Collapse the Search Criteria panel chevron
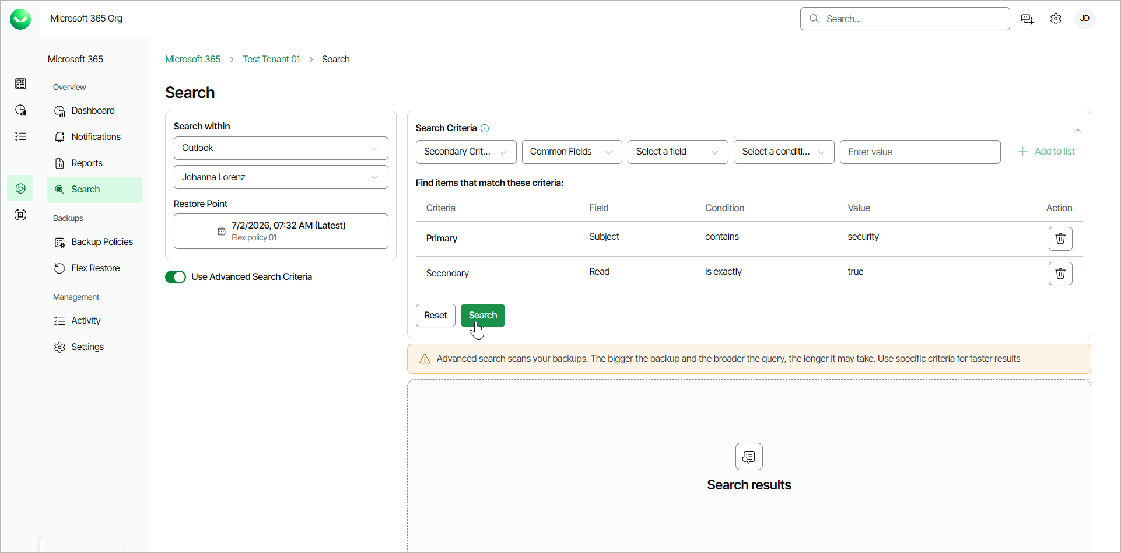Image resolution: width=1121 pixels, height=553 pixels. point(1078,131)
